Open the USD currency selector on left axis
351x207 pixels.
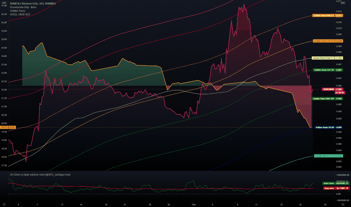(x=4, y=3)
